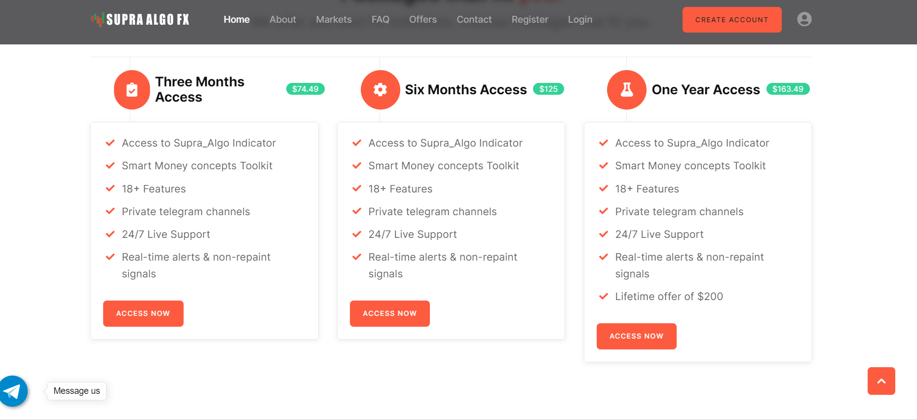Click Access Now for One Year plan
Screen dimensions: 917x420
pyautogui.click(x=636, y=336)
